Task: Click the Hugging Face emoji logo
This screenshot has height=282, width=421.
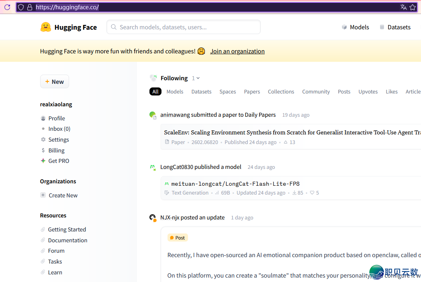Action: 46,27
